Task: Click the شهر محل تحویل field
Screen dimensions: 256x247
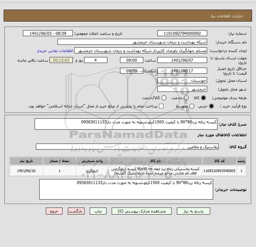Action: click(x=182, y=89)
